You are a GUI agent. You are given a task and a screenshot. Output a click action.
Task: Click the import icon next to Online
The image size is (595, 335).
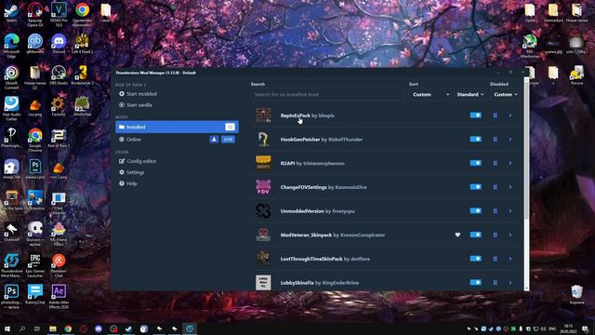point(214,140)
